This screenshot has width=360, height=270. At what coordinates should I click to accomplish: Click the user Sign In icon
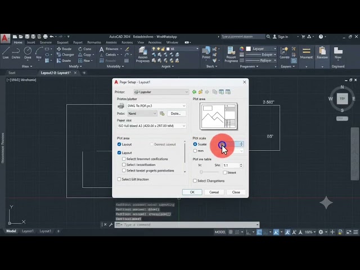pos(274,37)
